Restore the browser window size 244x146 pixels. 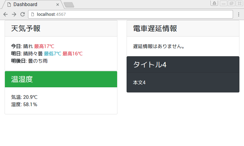[231, 3]
